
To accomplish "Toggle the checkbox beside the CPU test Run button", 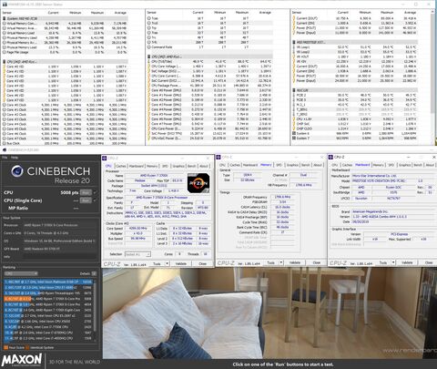I will (95, 192).
